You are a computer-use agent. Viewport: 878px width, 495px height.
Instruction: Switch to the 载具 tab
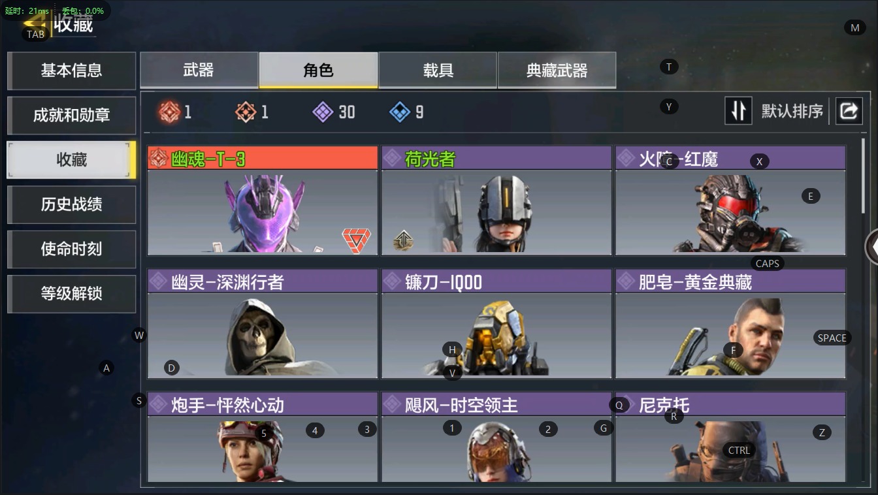coord(438,71)
